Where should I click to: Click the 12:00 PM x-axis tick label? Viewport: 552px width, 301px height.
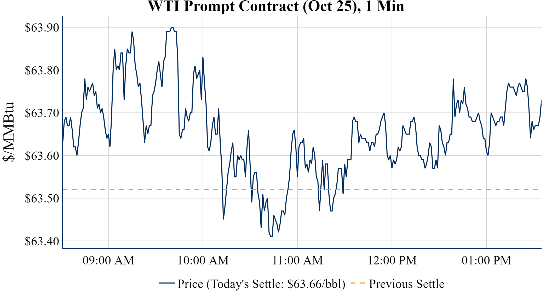click(392, 261)
